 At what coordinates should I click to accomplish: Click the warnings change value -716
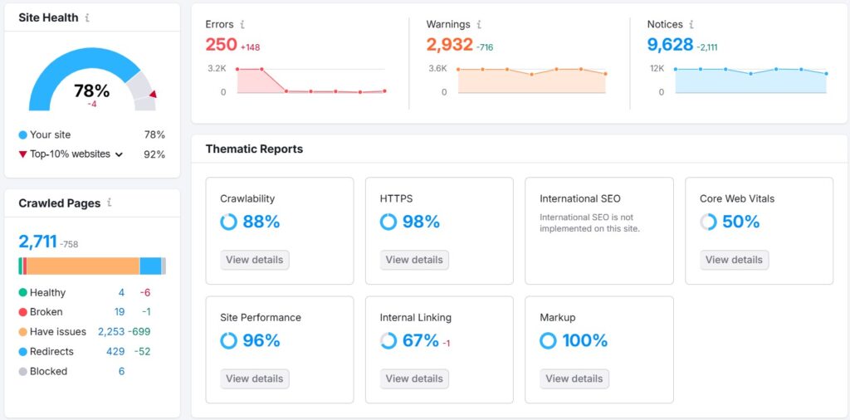(x=485, y=47)
